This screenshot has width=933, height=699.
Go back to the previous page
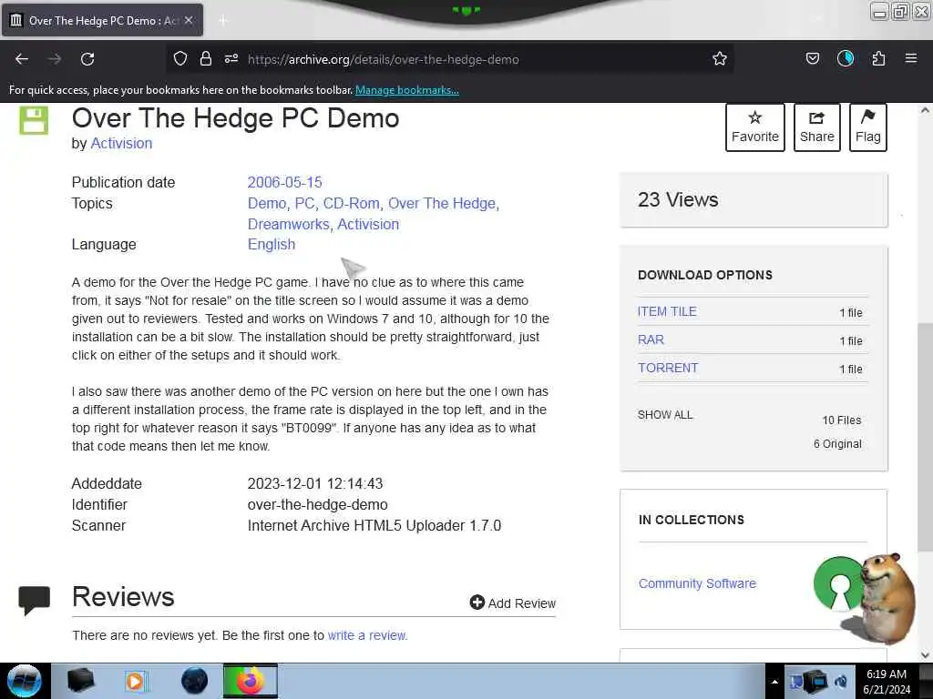click(x=22, y=59)
